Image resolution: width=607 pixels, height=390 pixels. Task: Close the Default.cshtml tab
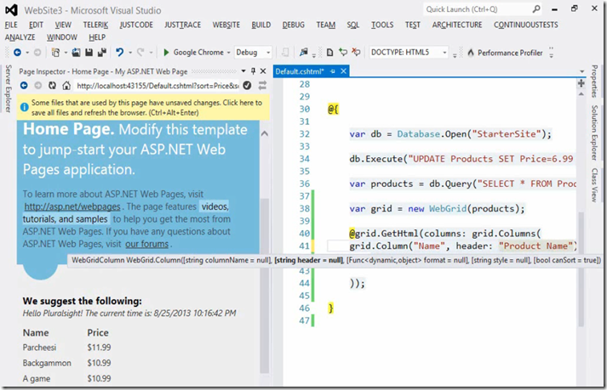coord(343,71)
